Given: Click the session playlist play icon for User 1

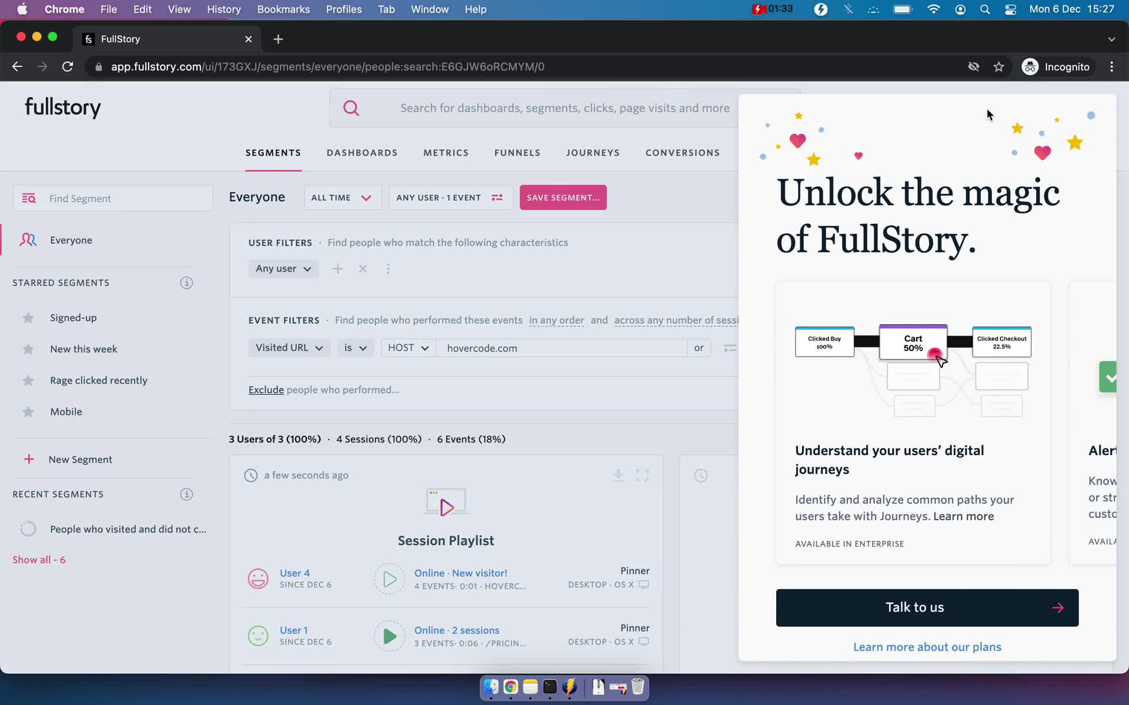Looking at the screenshot, I should pos(389,636).
